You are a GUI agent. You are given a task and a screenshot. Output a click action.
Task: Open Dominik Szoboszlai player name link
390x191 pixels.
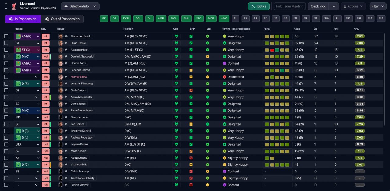point(82,57)
